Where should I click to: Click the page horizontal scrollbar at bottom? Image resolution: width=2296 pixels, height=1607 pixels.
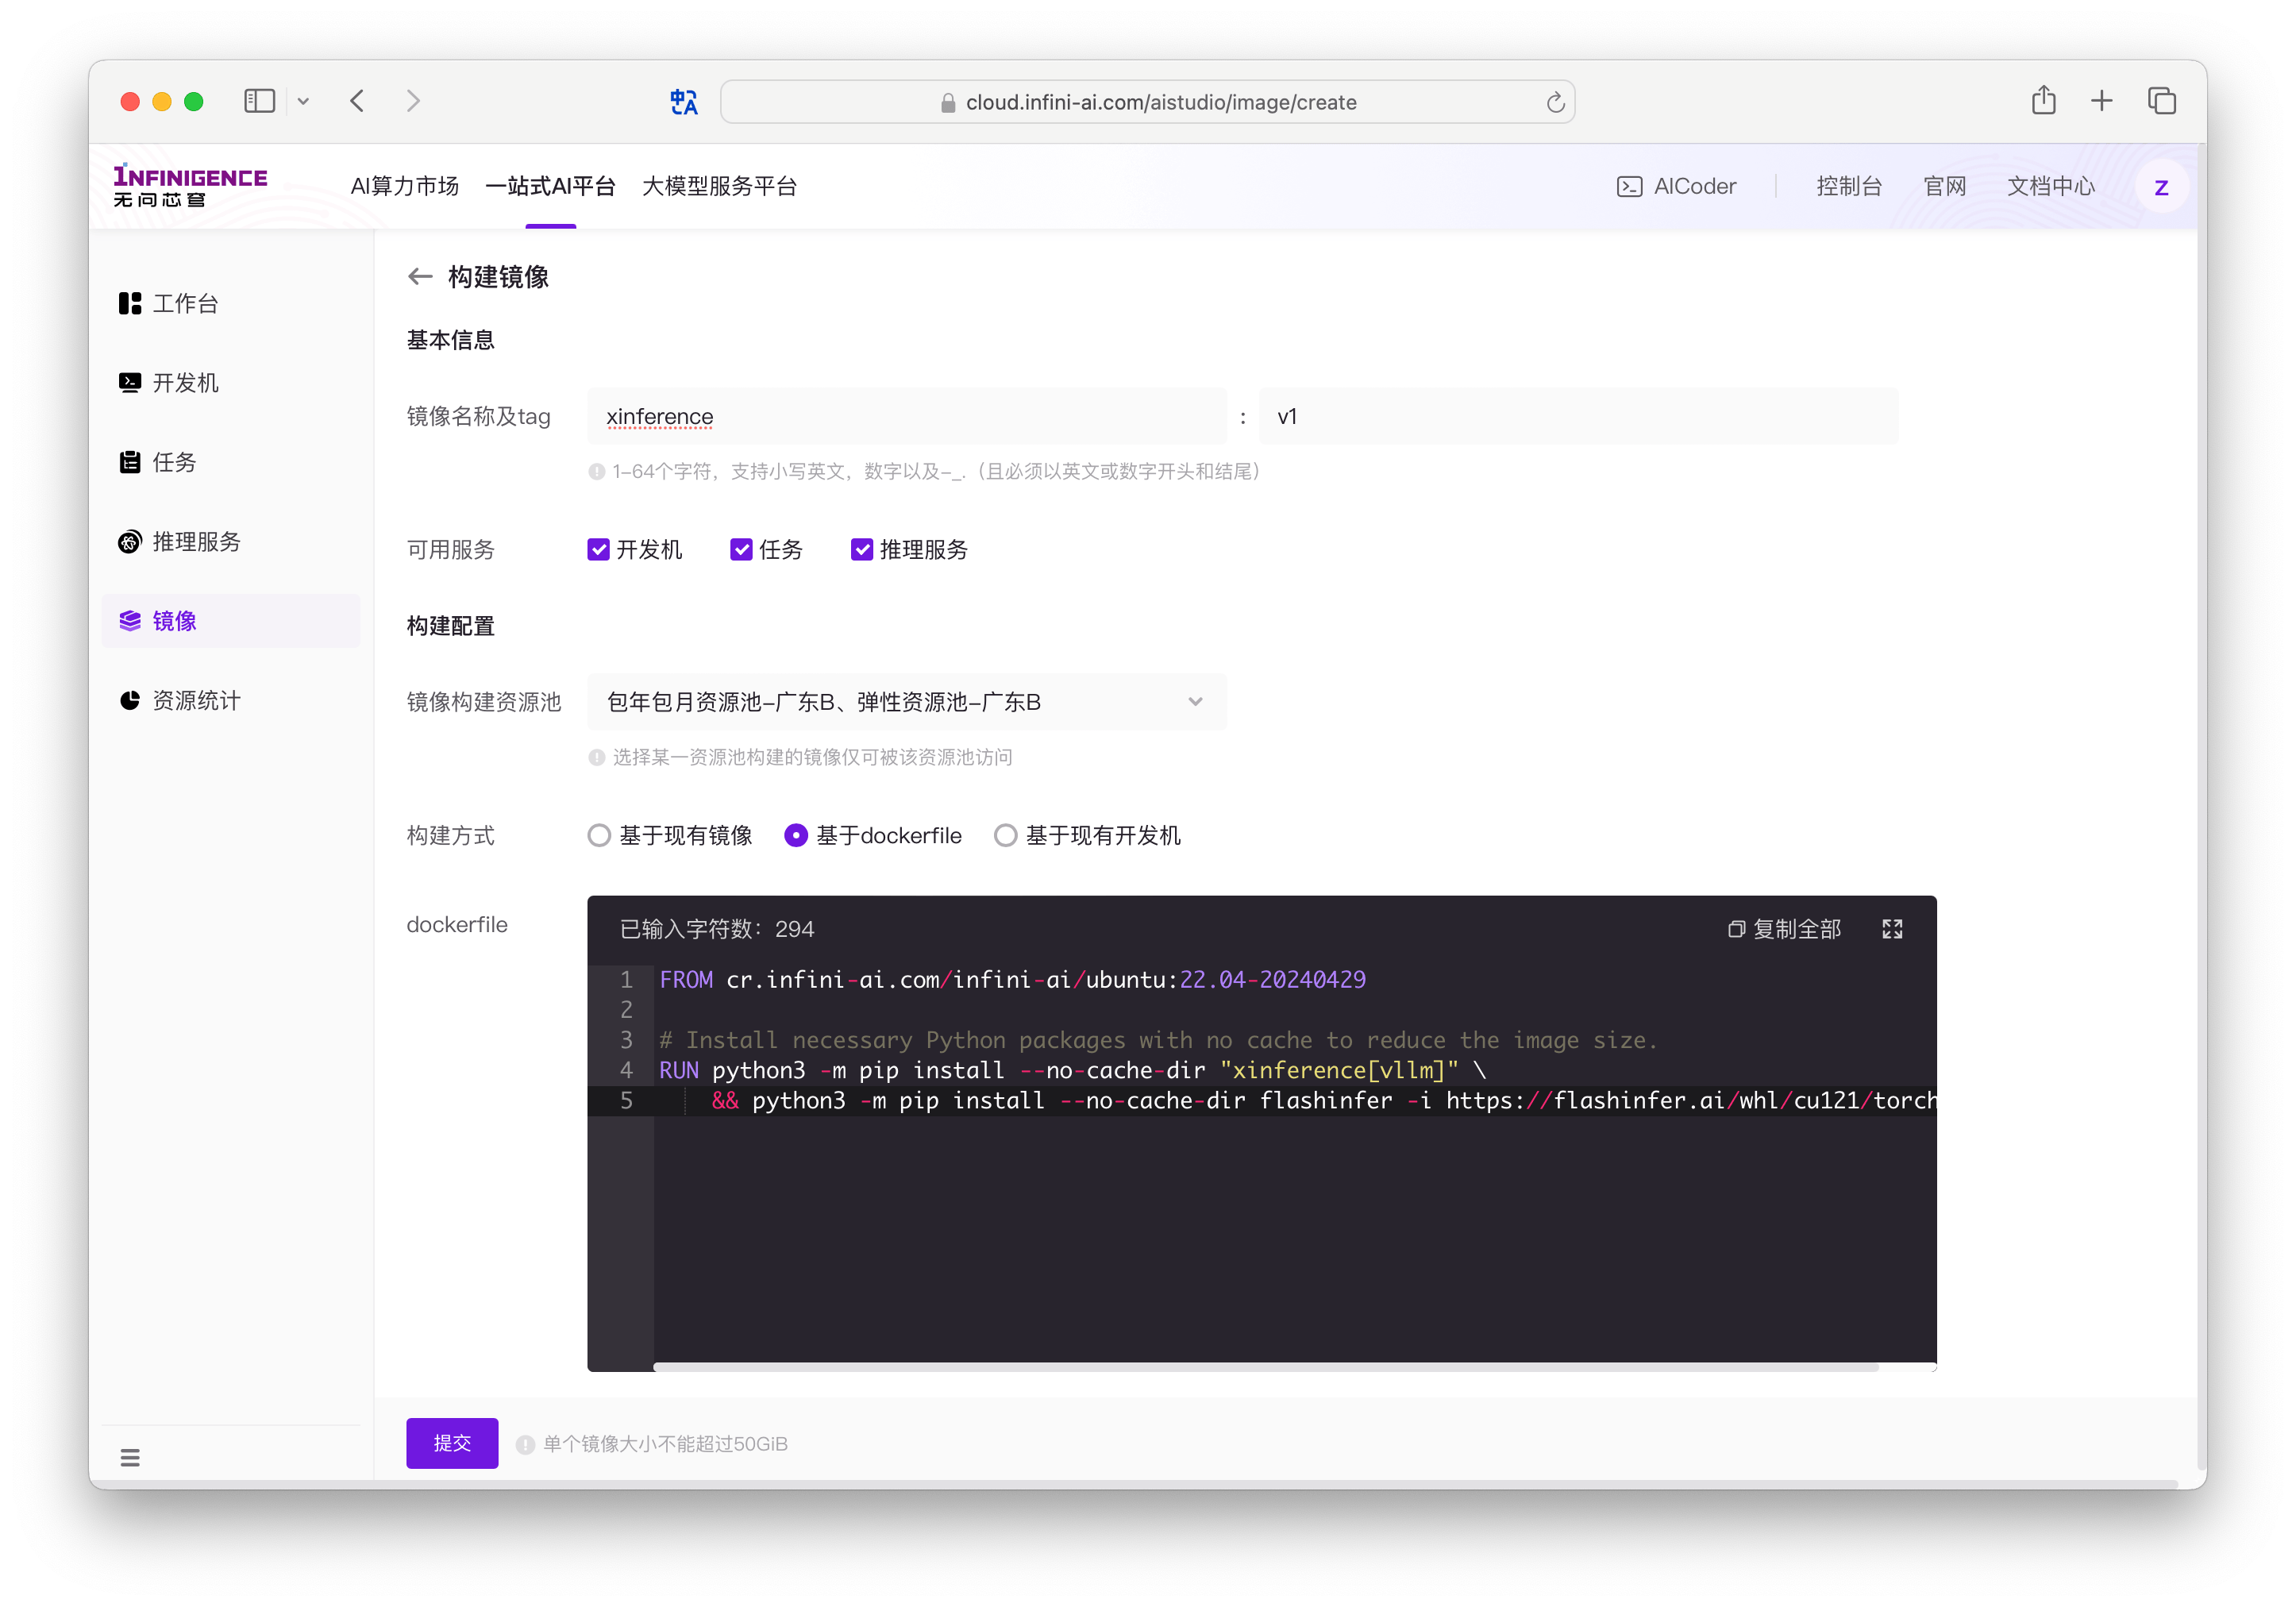[x=1133, y=1484]
